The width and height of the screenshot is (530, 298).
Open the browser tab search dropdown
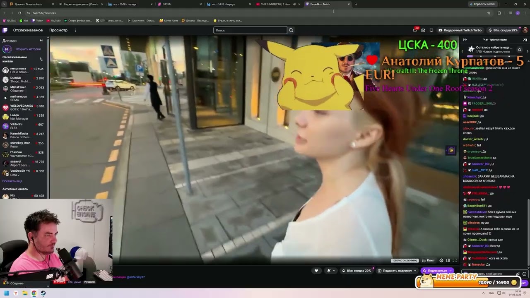tap(4, 4)
